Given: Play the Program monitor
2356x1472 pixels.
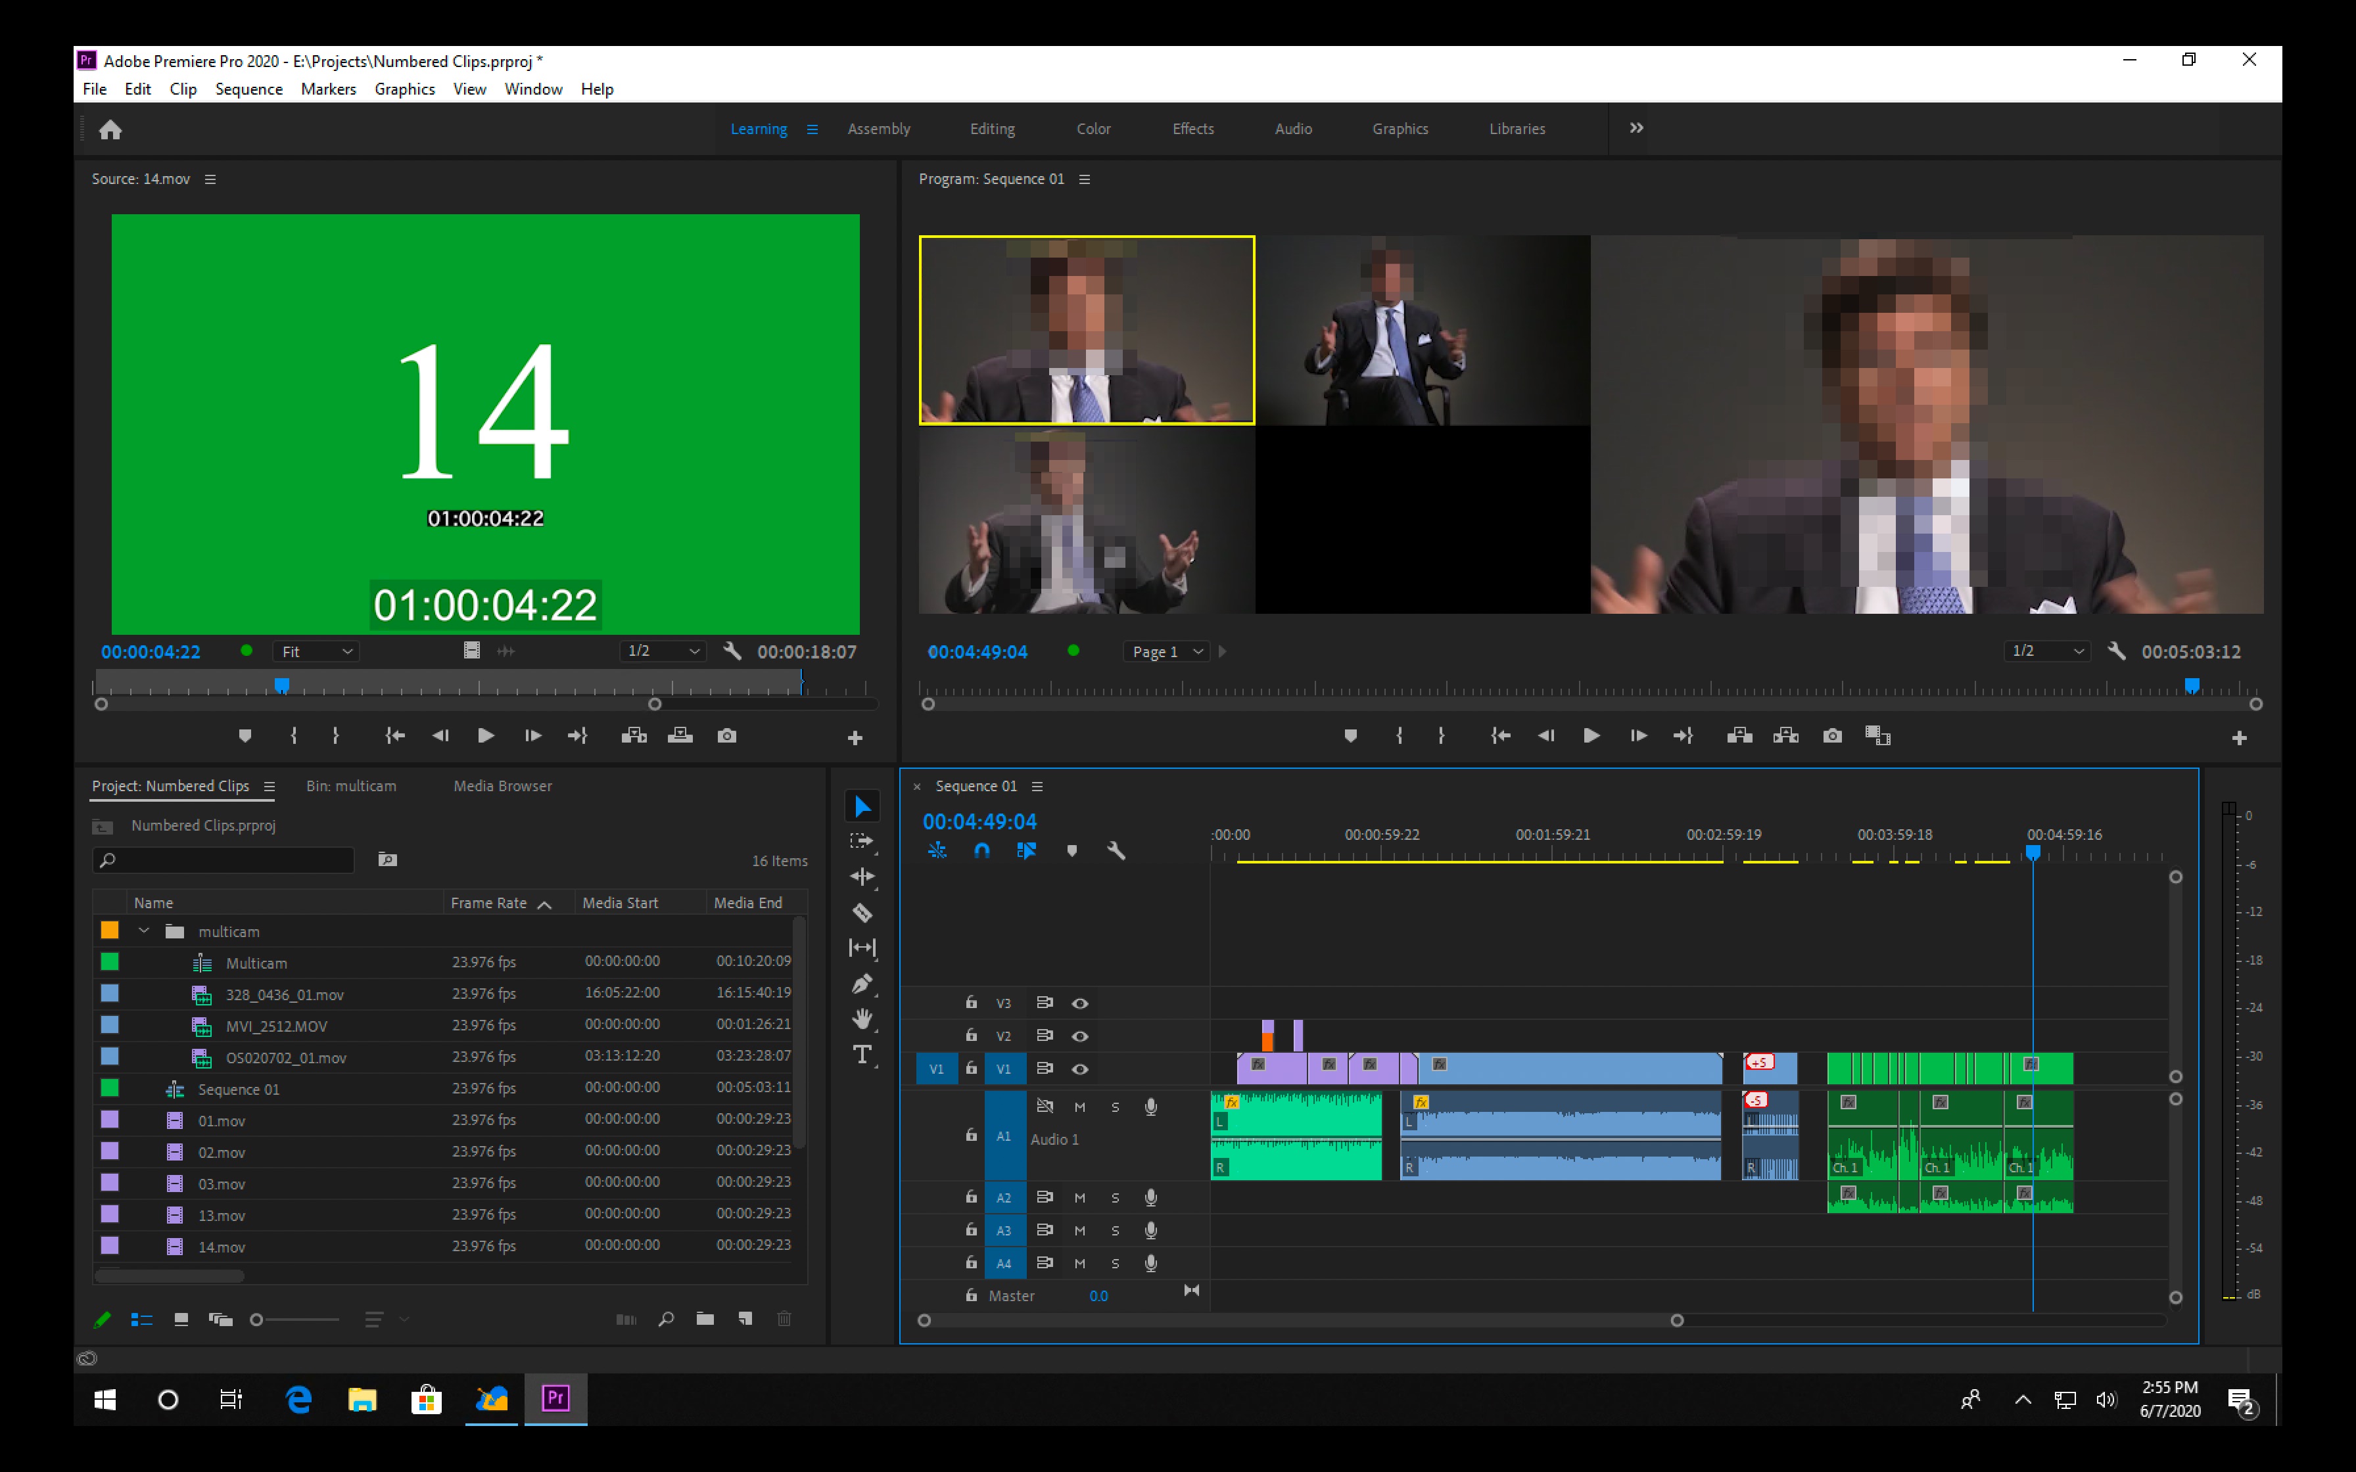Looking at the screenshot, I should pyautogui.click(x=1591, y=736).
